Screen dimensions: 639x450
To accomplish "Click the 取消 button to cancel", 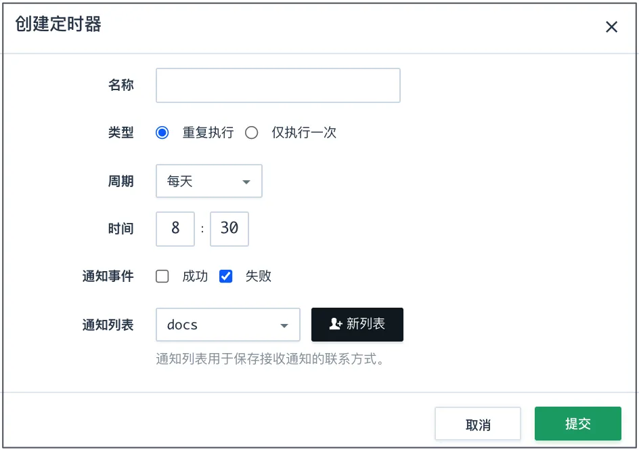I will [478, 424].
